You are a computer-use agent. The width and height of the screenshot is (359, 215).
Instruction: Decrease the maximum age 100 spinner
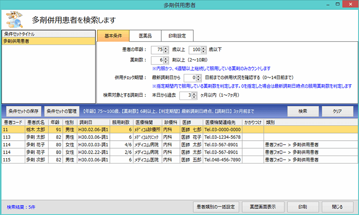204,51
